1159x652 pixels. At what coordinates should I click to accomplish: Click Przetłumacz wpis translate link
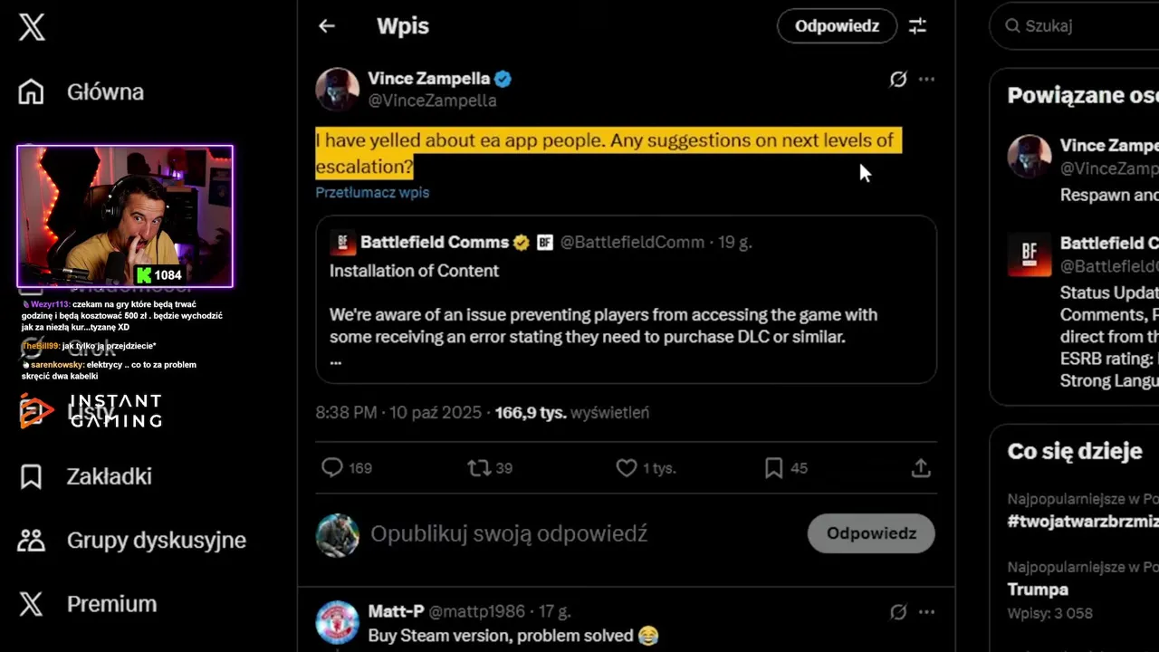[372, 192]
